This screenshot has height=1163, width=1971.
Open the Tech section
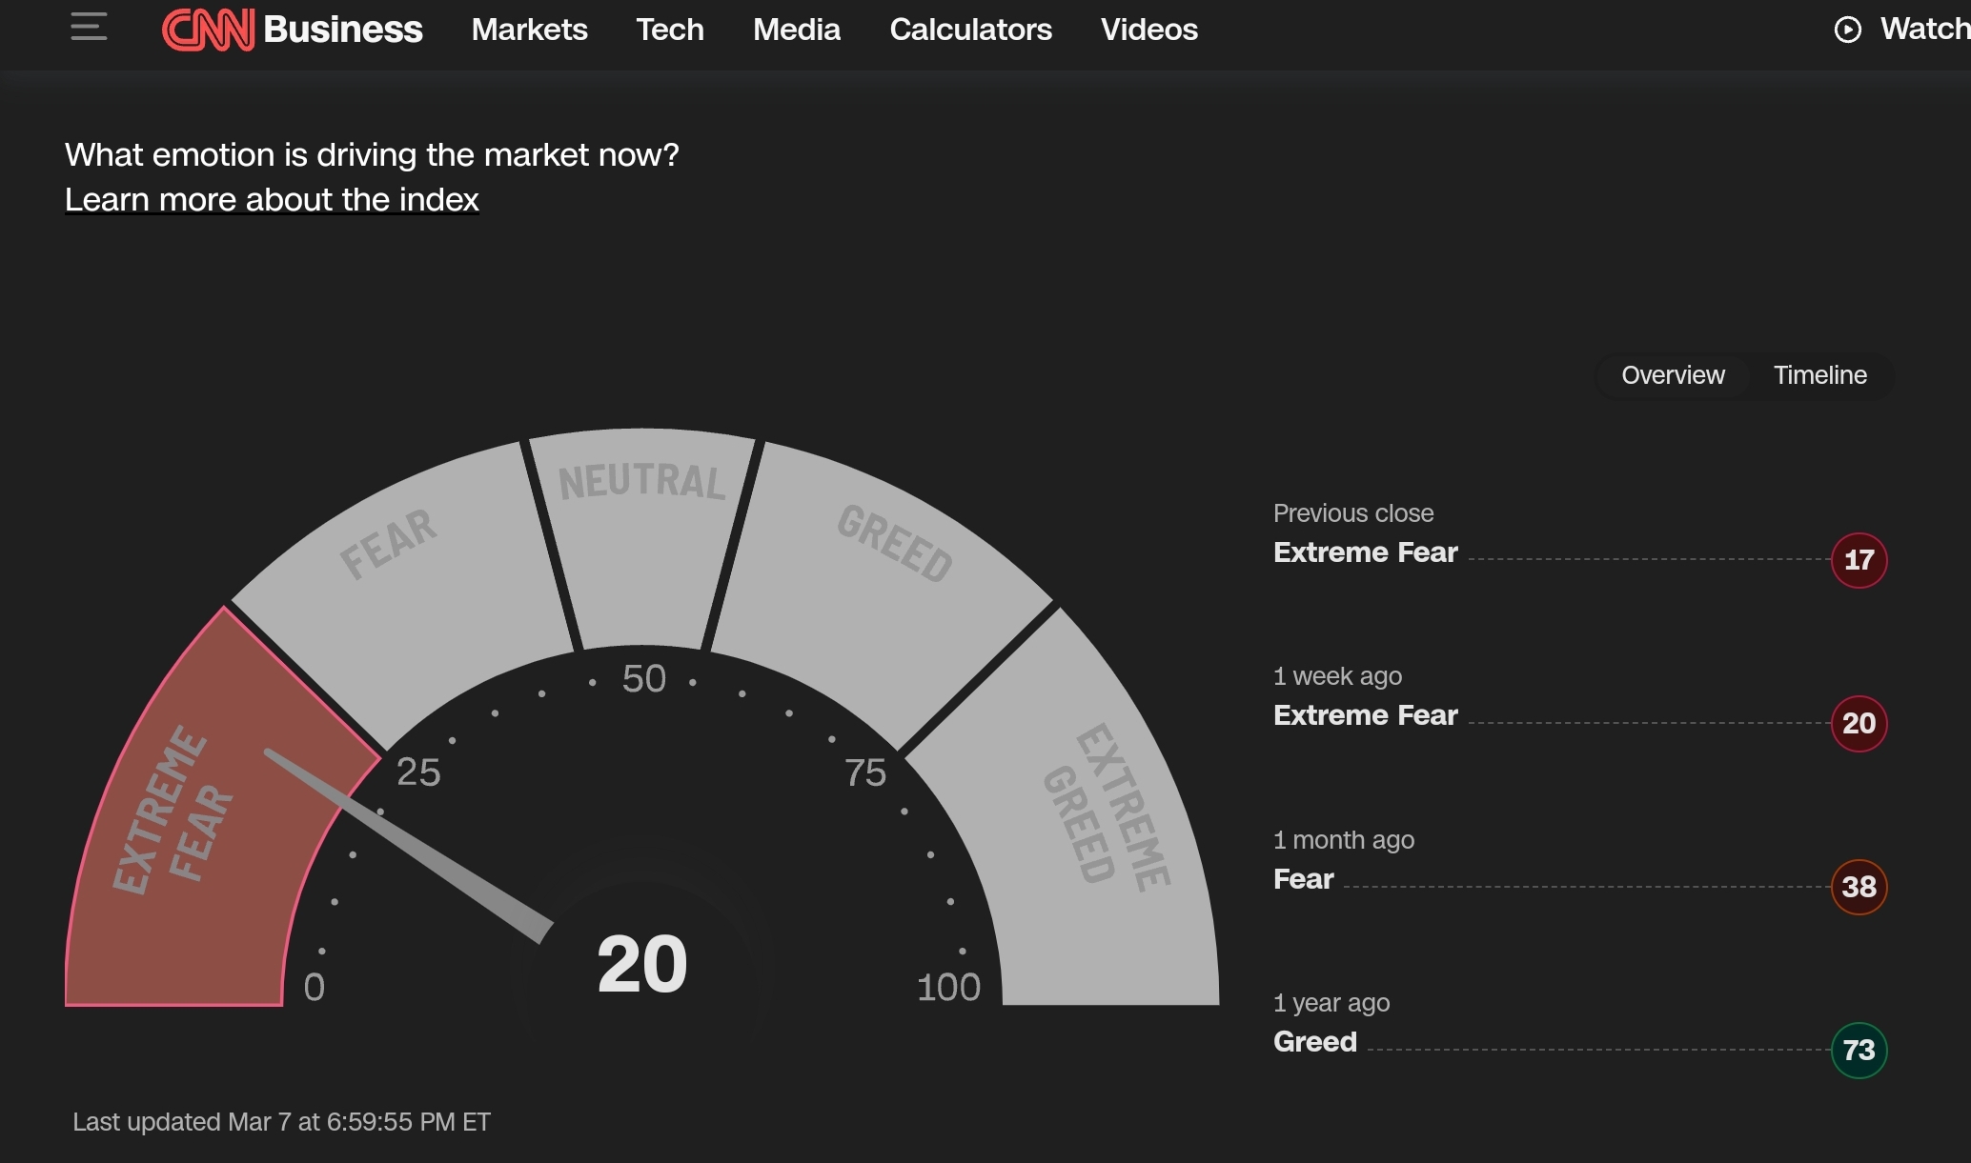pyautogui.click(x=670, y=30)
